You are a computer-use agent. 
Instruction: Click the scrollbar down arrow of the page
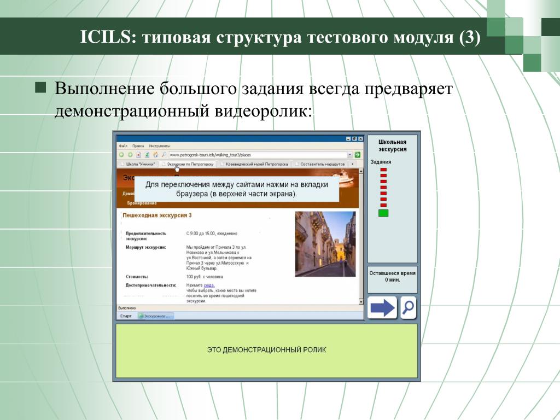(361, 302)
